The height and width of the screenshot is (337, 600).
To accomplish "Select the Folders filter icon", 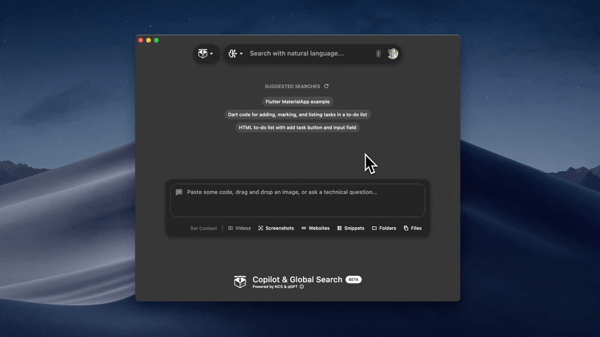I will tap(373, 228).
